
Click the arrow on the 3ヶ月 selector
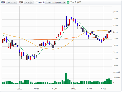(15, 3)
